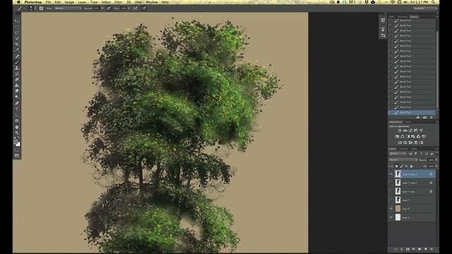The height and width of the screenshot is (254, 452).
Task: Add a Threshold adjustment
Action: pos(410,143)
